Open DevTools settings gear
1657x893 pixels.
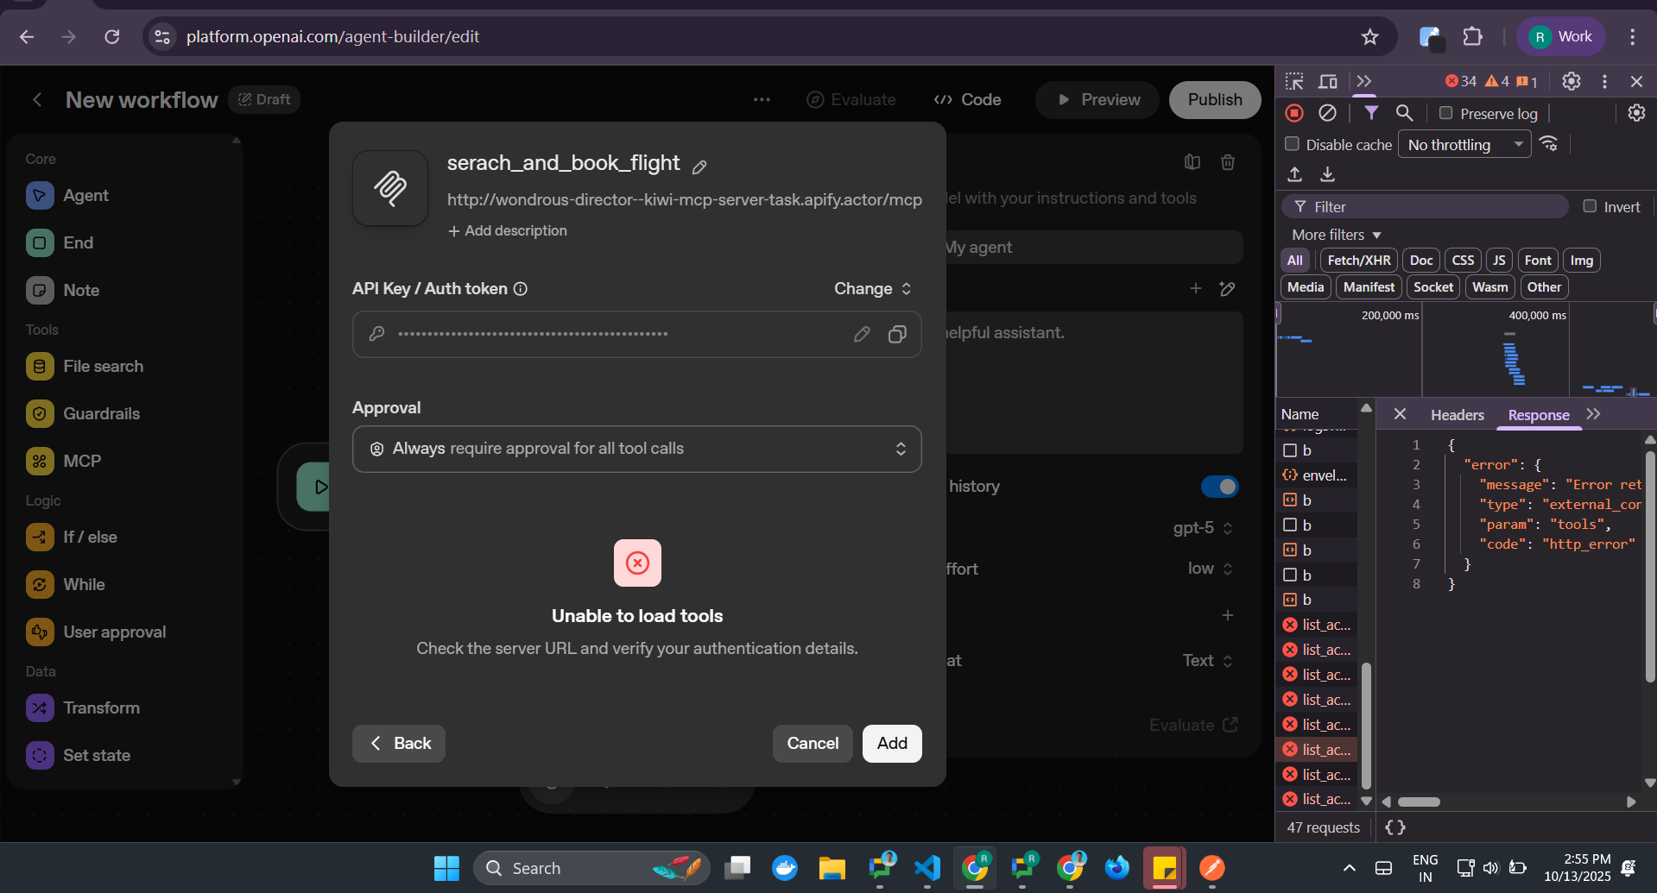(1572, 81)
